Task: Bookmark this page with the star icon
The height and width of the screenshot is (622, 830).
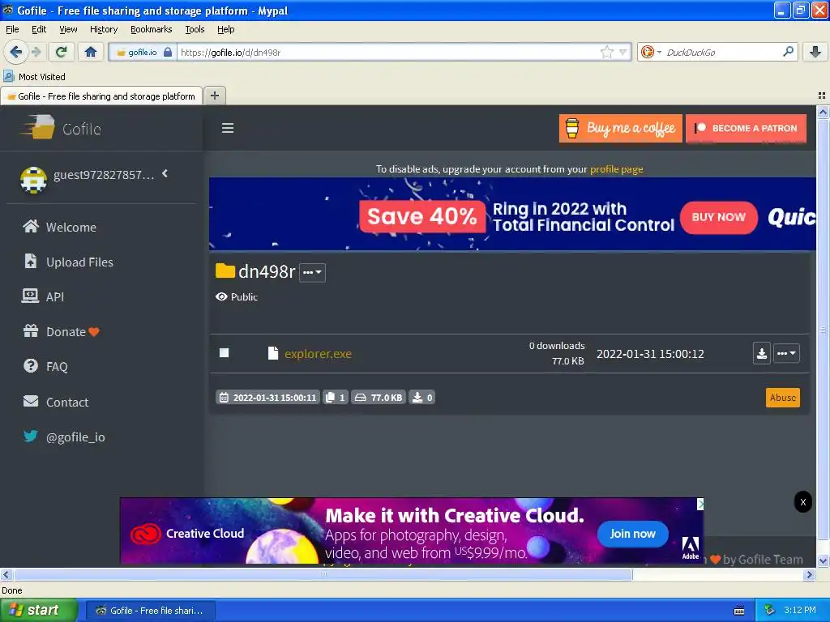Action: (x=606, y=52)
